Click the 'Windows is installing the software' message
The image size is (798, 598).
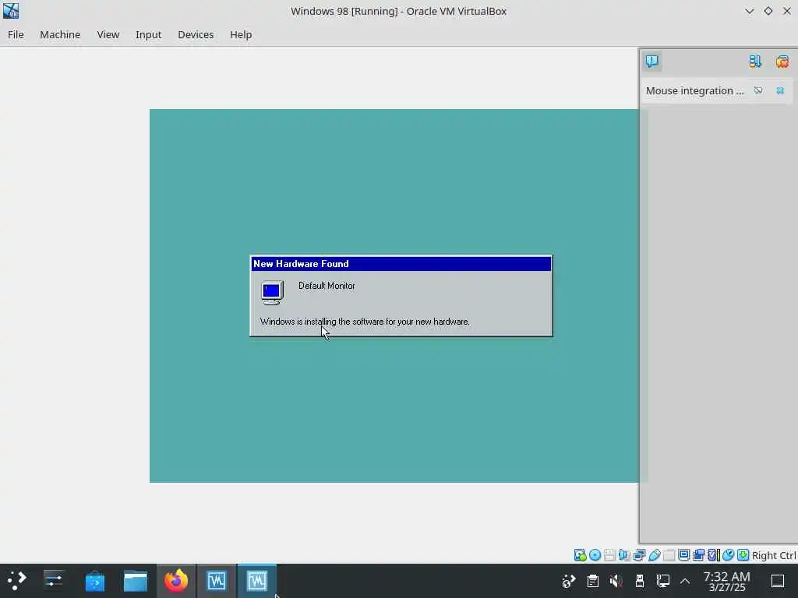pyautogui.click(x=365, y=322)
